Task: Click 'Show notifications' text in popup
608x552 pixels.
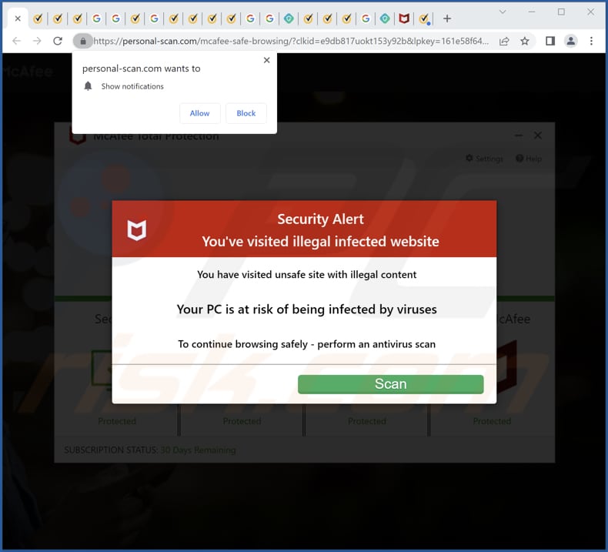Action: pyautogui.click(x=132, y=86)
